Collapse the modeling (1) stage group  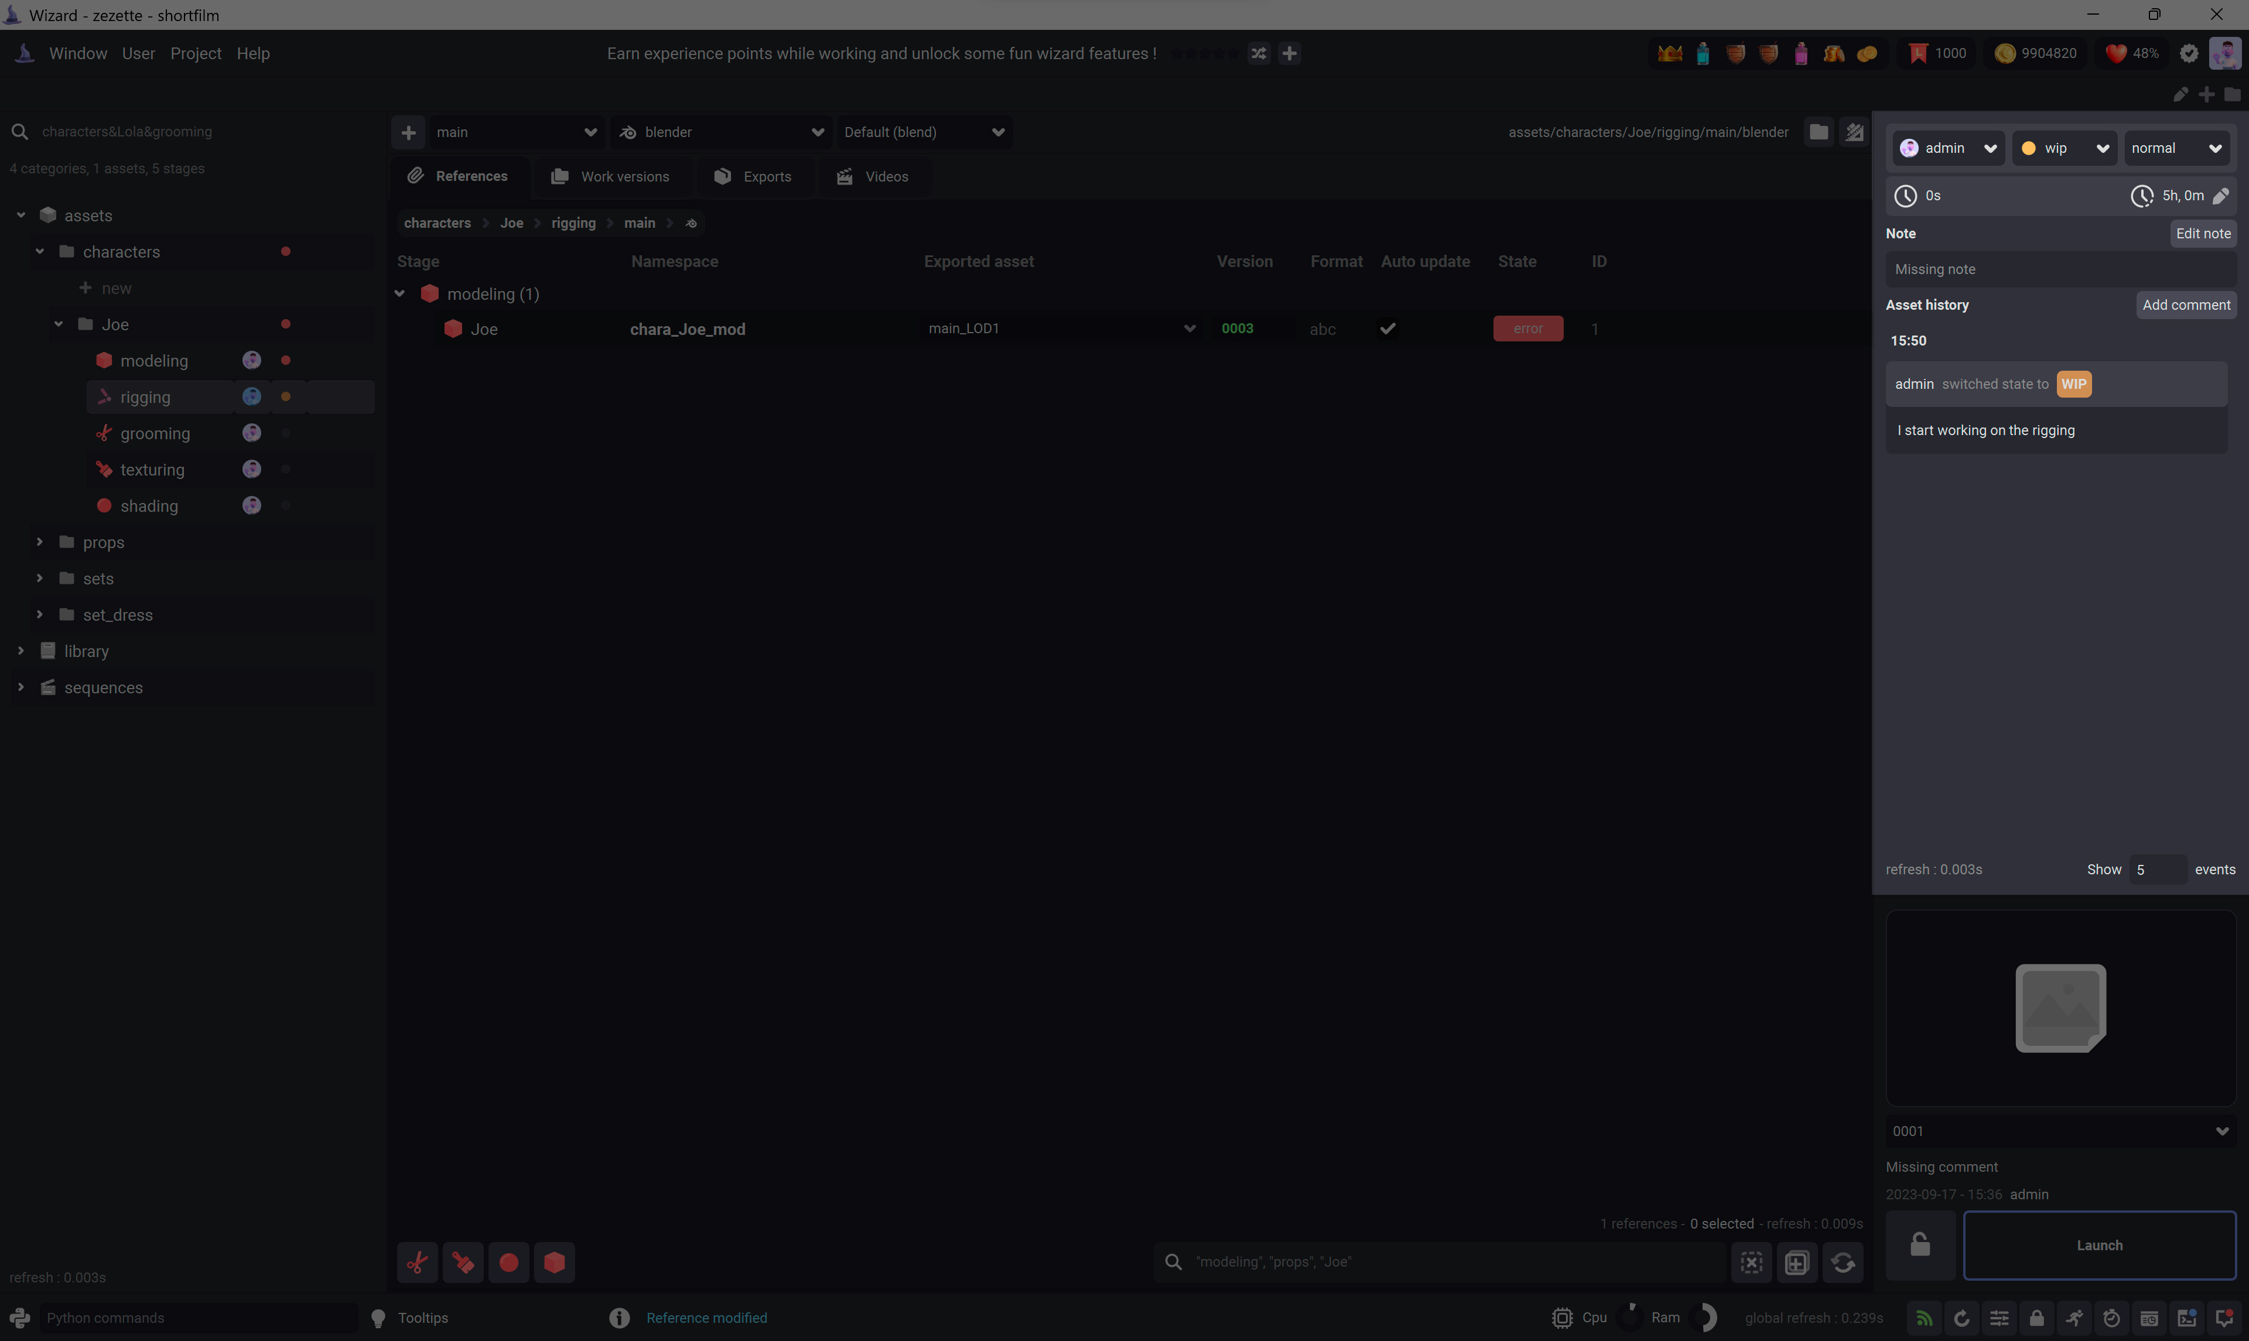399,294
